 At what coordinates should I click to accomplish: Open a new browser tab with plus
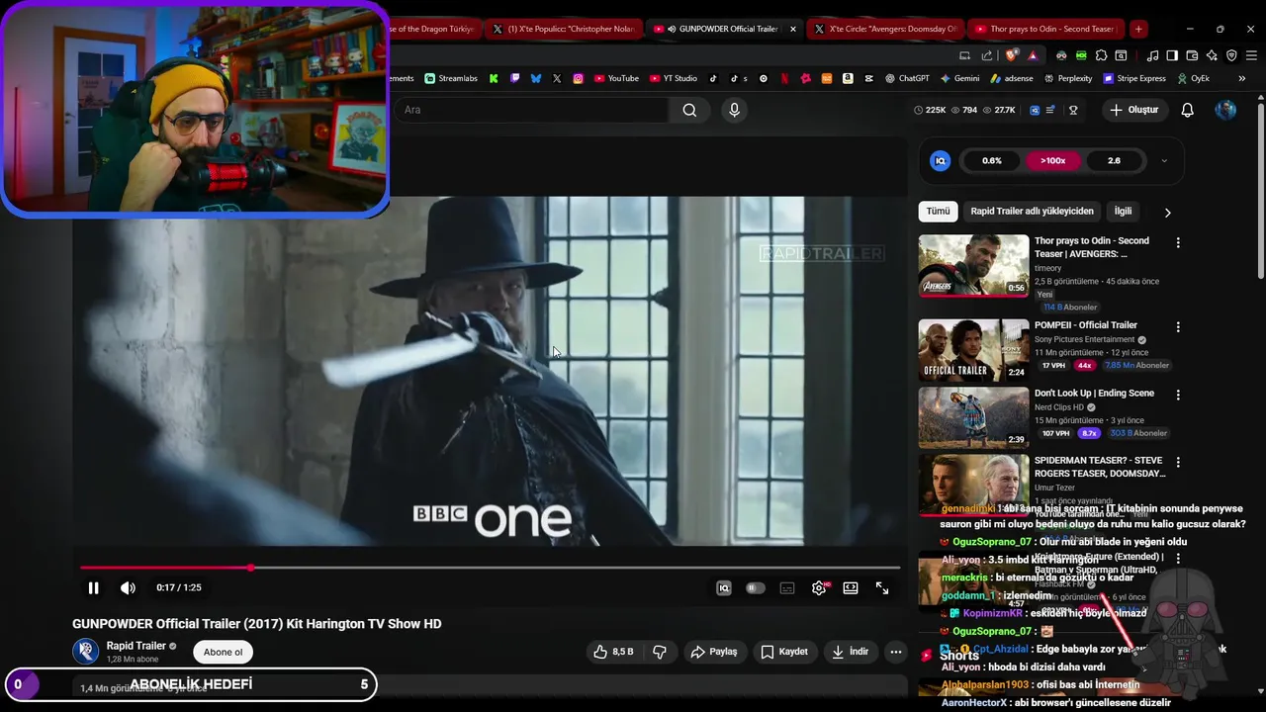(1138, 29)
